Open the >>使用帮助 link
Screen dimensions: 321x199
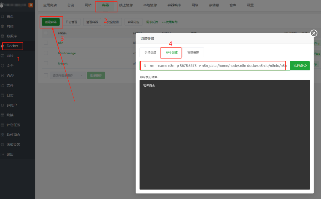click(170, 22)
